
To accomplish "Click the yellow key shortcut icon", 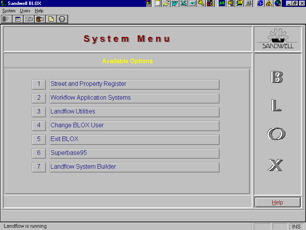I will point(201,3).
